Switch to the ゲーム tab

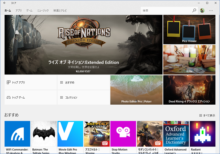tap(29, 11)
